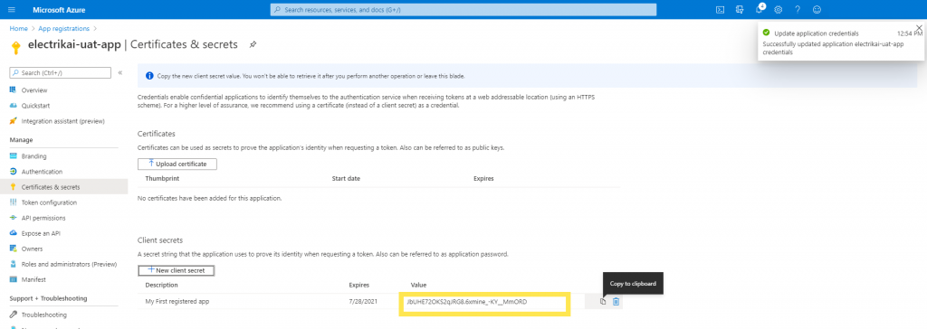Click the Branding icon in sidebar

pos(13,156)
